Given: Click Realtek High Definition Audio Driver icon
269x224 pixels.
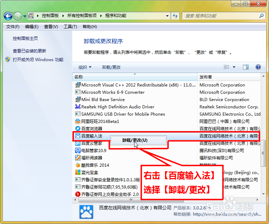Looking at the screenshot, I should click(x=78, y=107).
